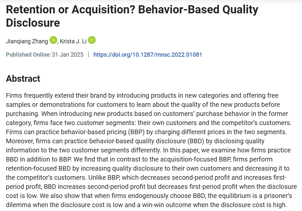Viewport: 302px width, 211px height.
Task: Click the word Moreover in the abstract
Action: tap(19, 141)
